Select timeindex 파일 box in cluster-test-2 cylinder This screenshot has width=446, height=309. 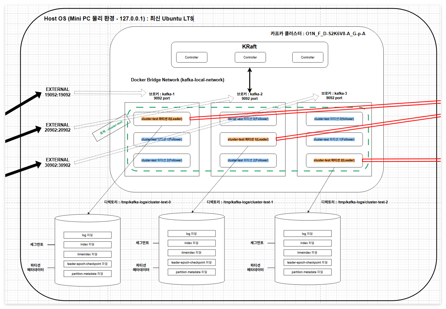tap(307, 253)
